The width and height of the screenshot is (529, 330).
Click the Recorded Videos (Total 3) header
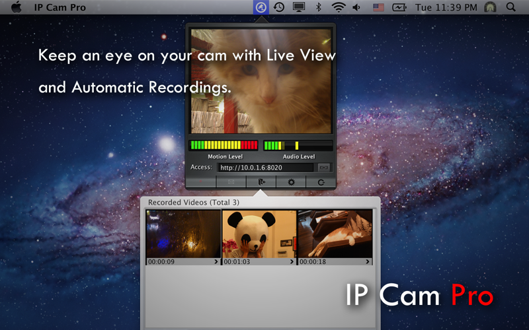pyautogui.click(x=194, y=203)
